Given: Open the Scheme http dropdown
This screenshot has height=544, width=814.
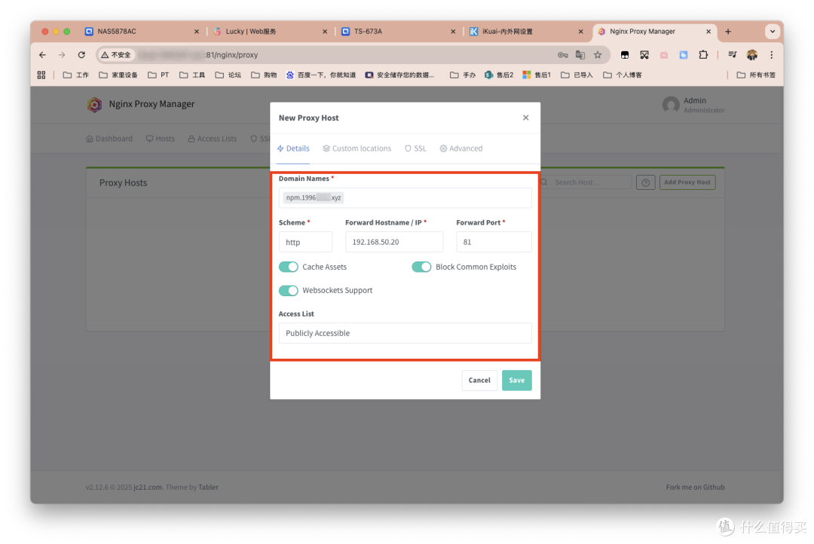Looking at the screenshot, I should pyautogui.click(x=305, y=242).
